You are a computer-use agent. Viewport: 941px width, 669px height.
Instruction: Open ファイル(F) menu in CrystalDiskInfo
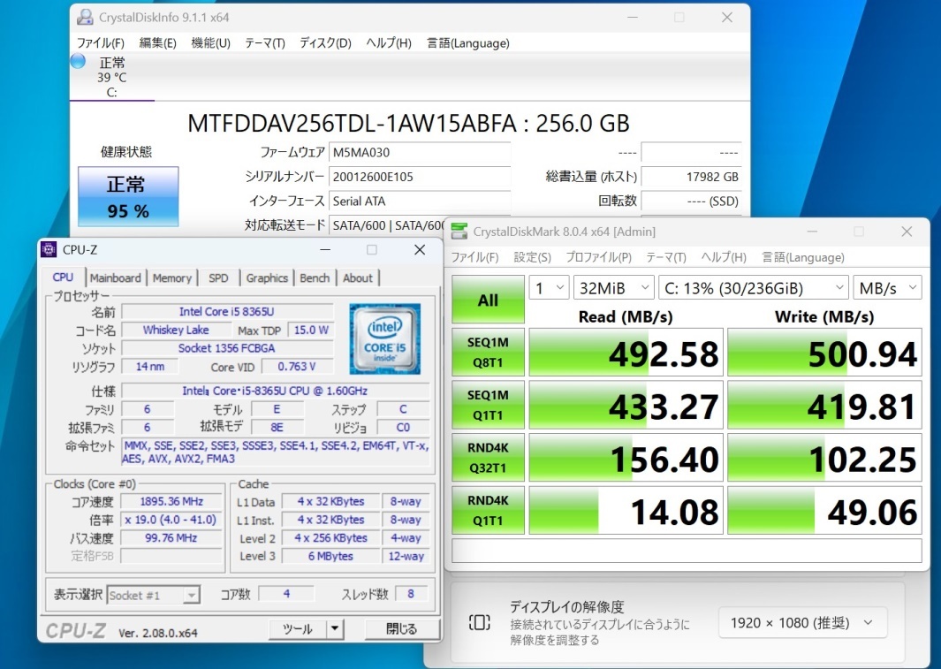100,43
